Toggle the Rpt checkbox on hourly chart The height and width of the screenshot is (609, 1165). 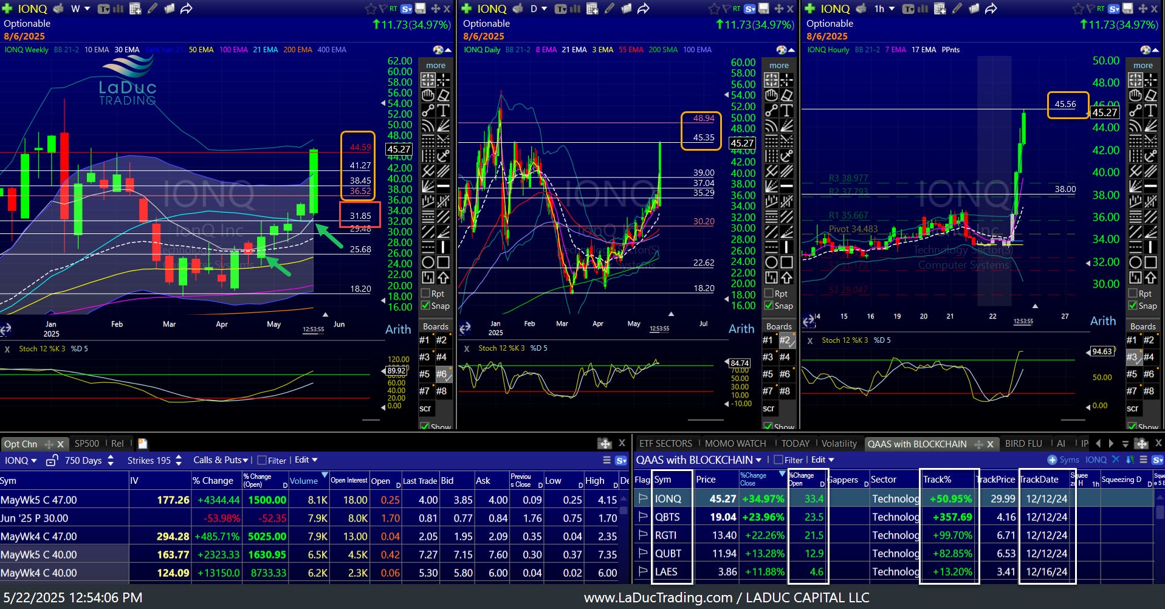click(1133, 294)
